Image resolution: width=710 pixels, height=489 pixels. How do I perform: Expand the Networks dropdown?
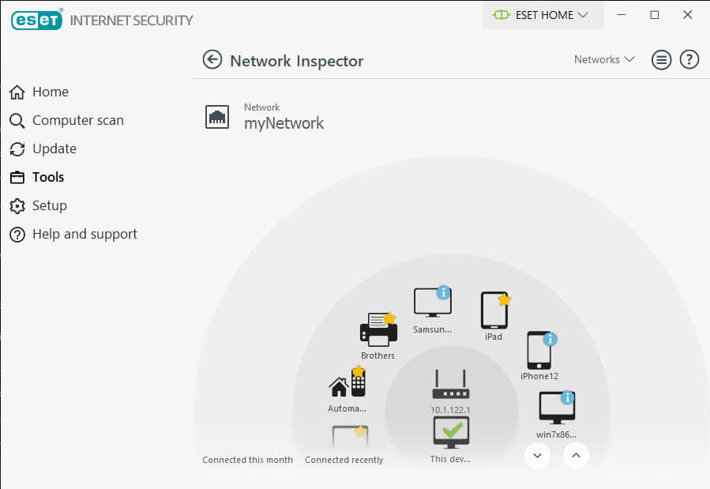(604, 60)
